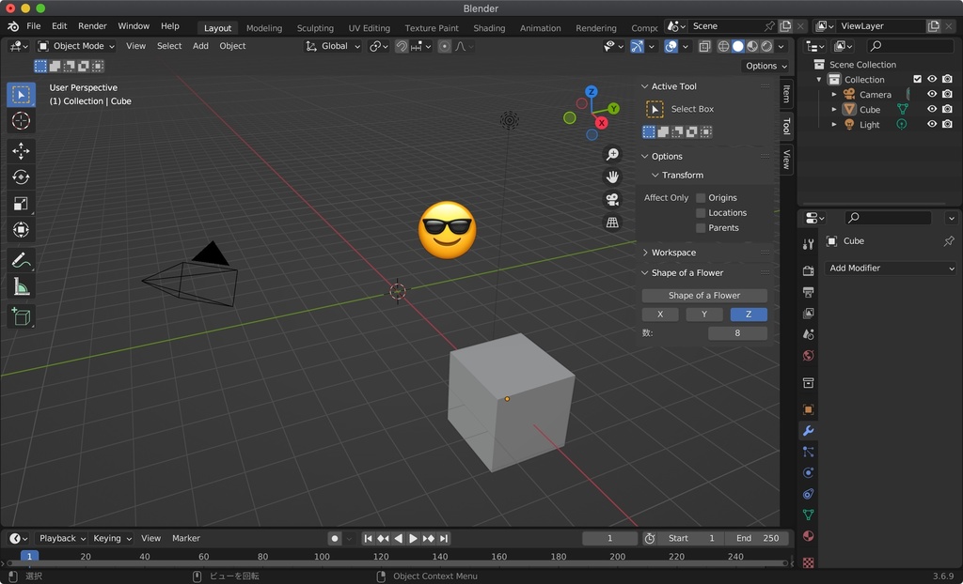This screenshot has height=584, width=963.
Task: Click the Z axis button under Shape of a Flower
Action: click(x=749, y=315)
